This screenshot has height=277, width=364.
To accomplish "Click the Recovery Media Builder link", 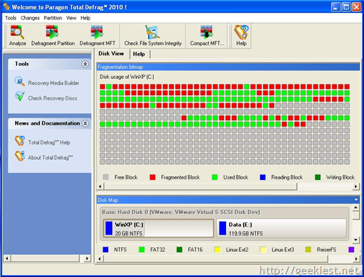I will 53,83.
